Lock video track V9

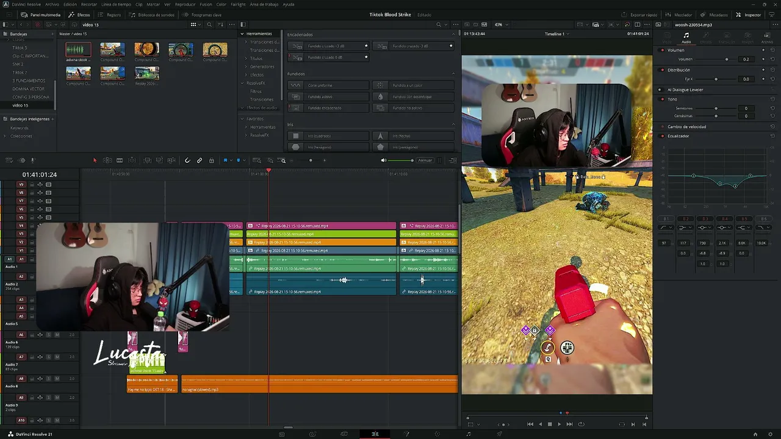[32, 185]
